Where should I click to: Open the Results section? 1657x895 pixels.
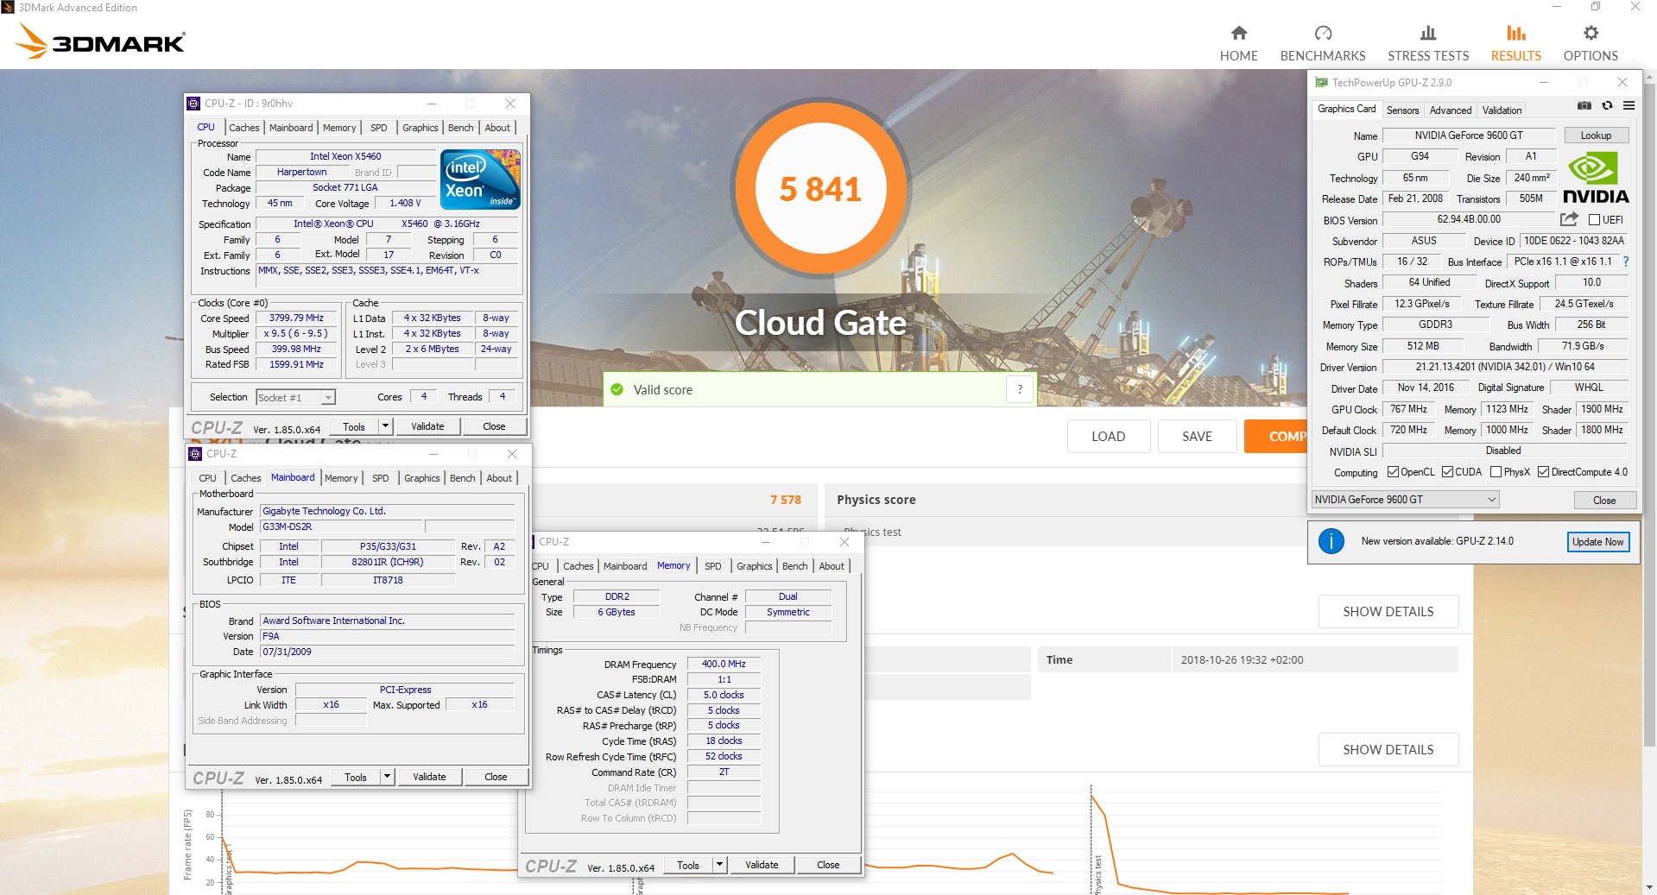[1515, 43]
